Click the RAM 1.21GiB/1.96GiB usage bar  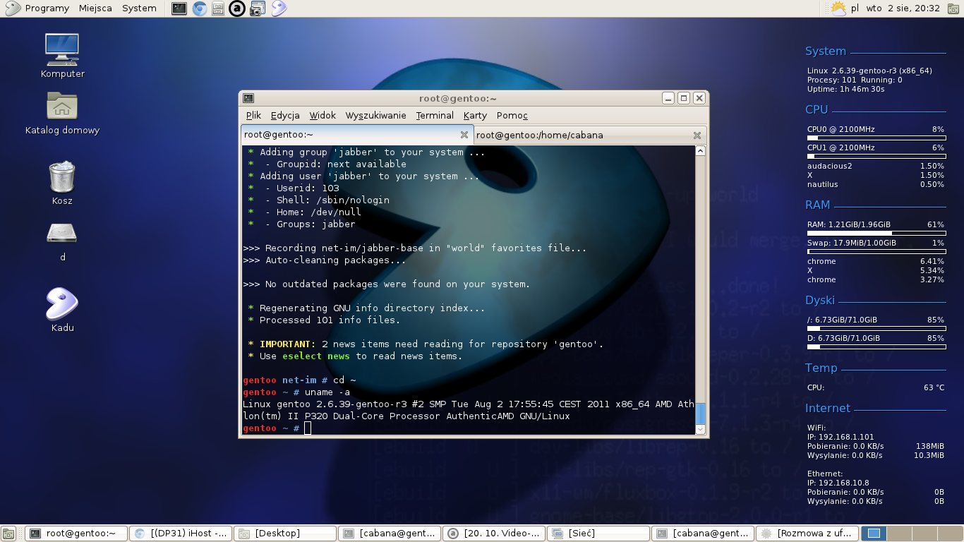[876, 233]
